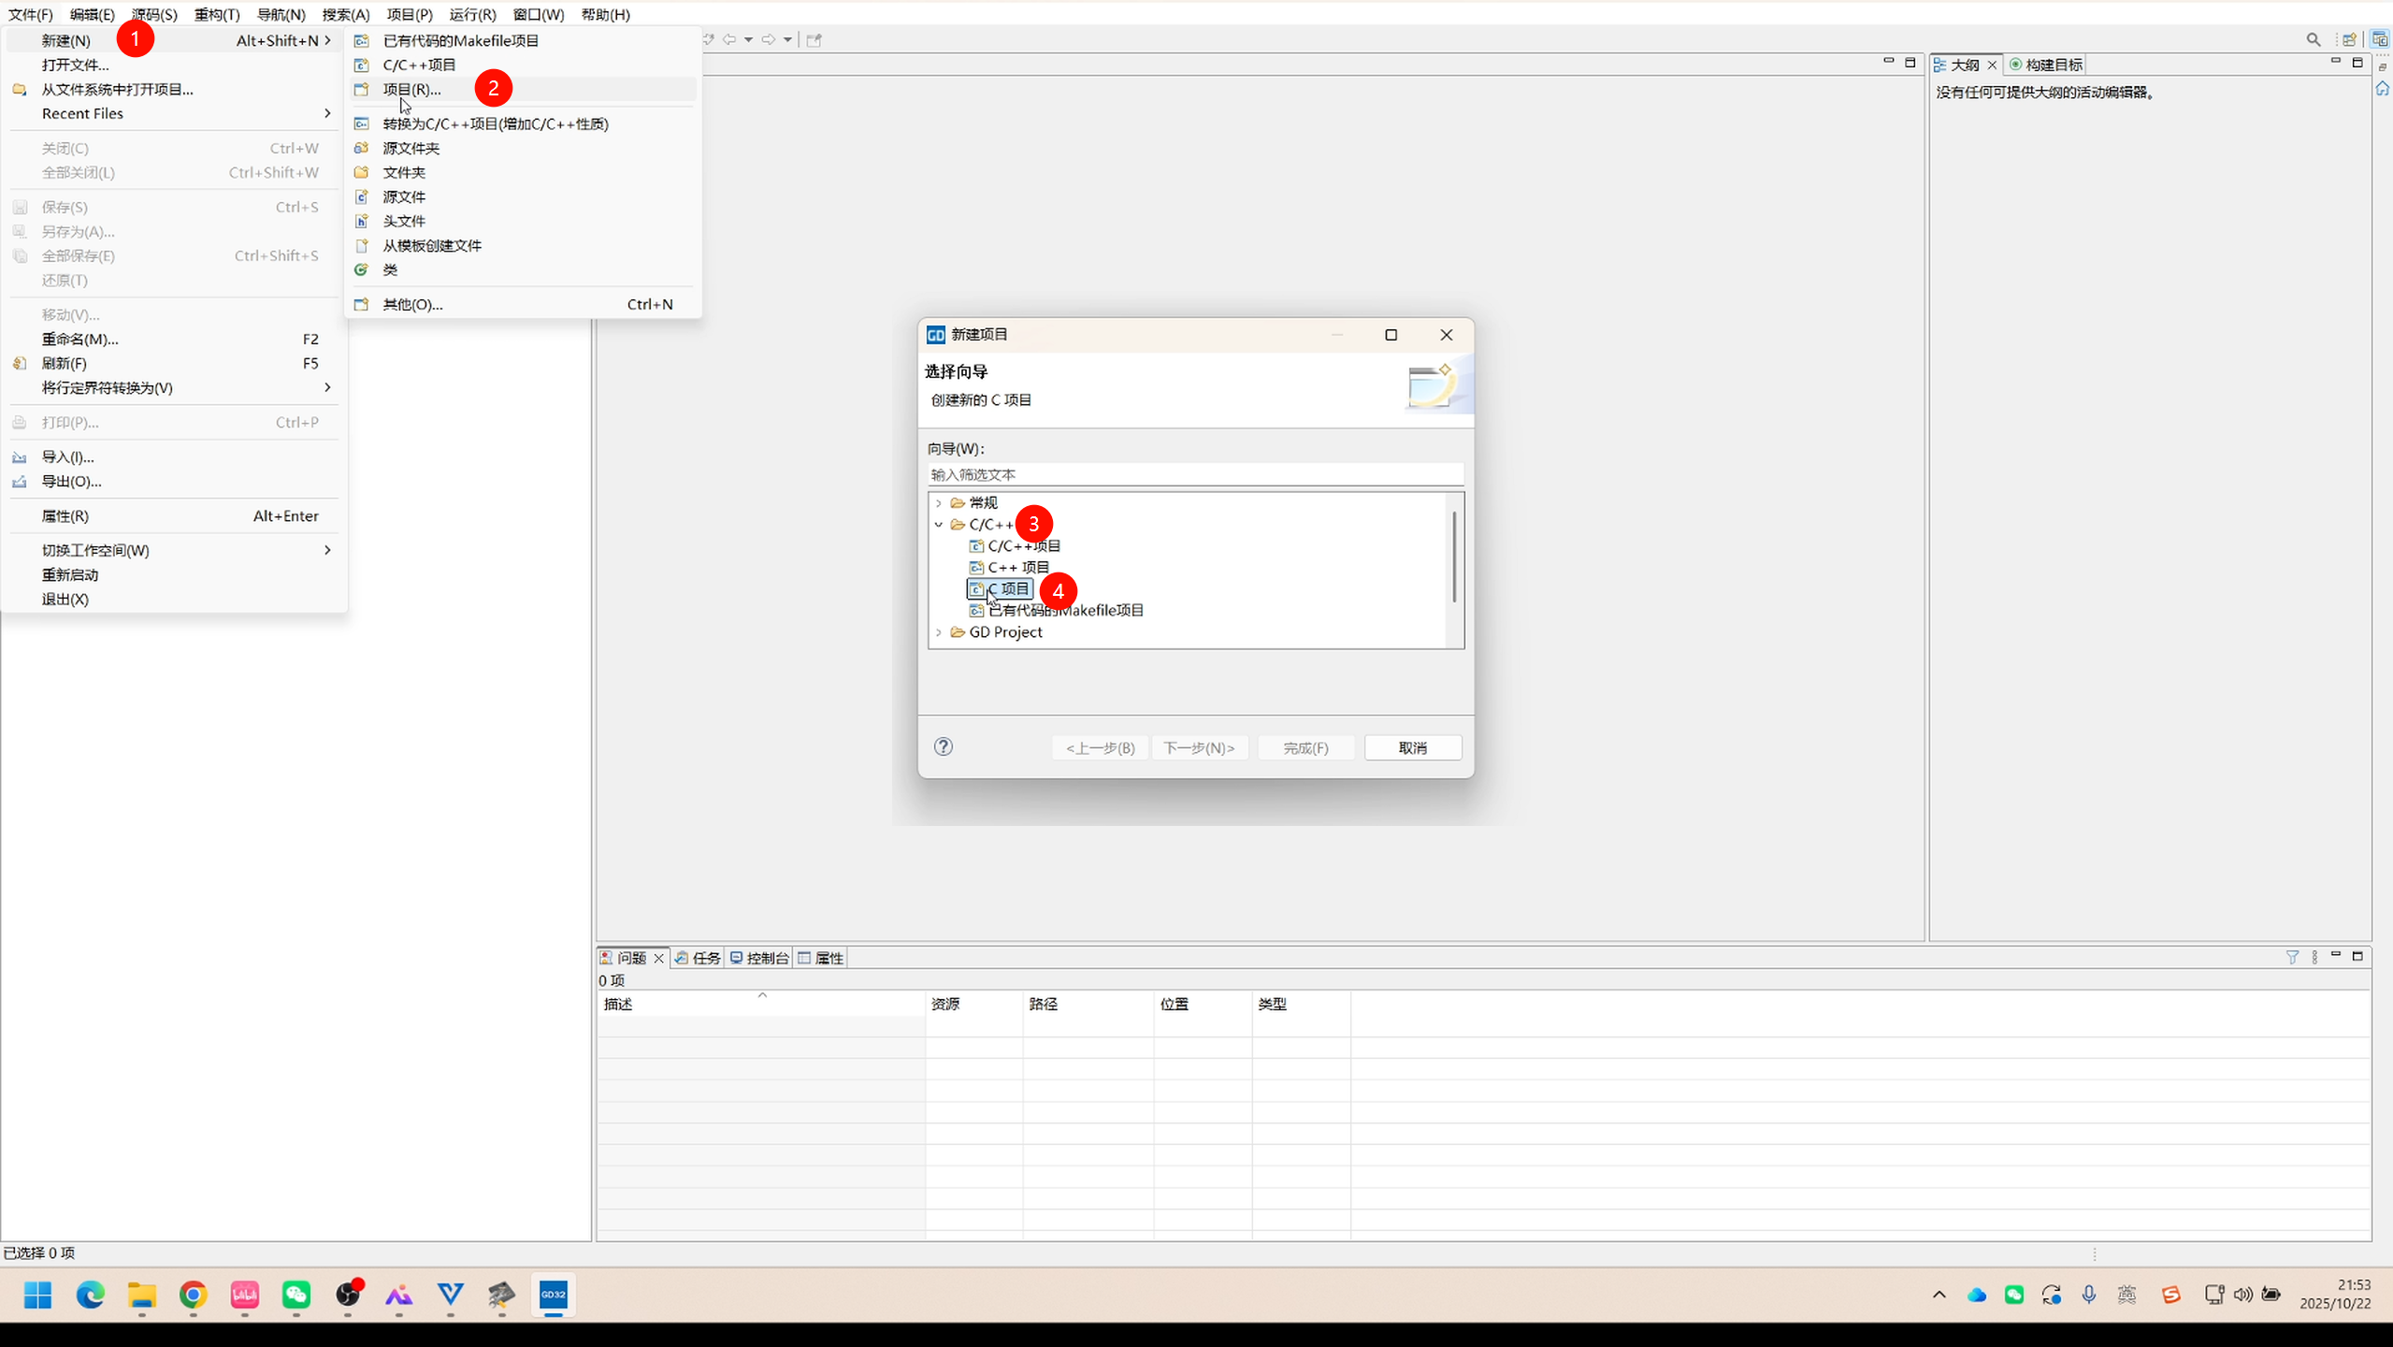Click the 取消 button in dialog
2393x1347 pixels.
pos(1412,747)
